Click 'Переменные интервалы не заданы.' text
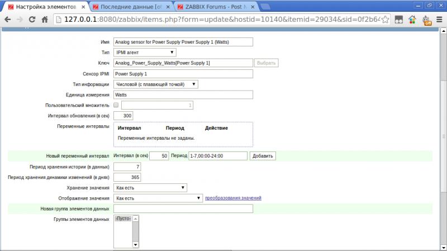 (156, 138)
